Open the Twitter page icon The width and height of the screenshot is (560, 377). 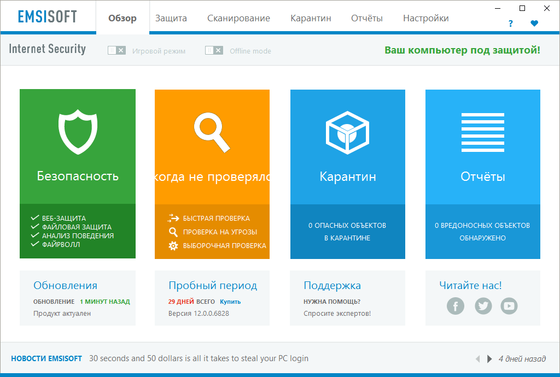(x=483, y=305)
